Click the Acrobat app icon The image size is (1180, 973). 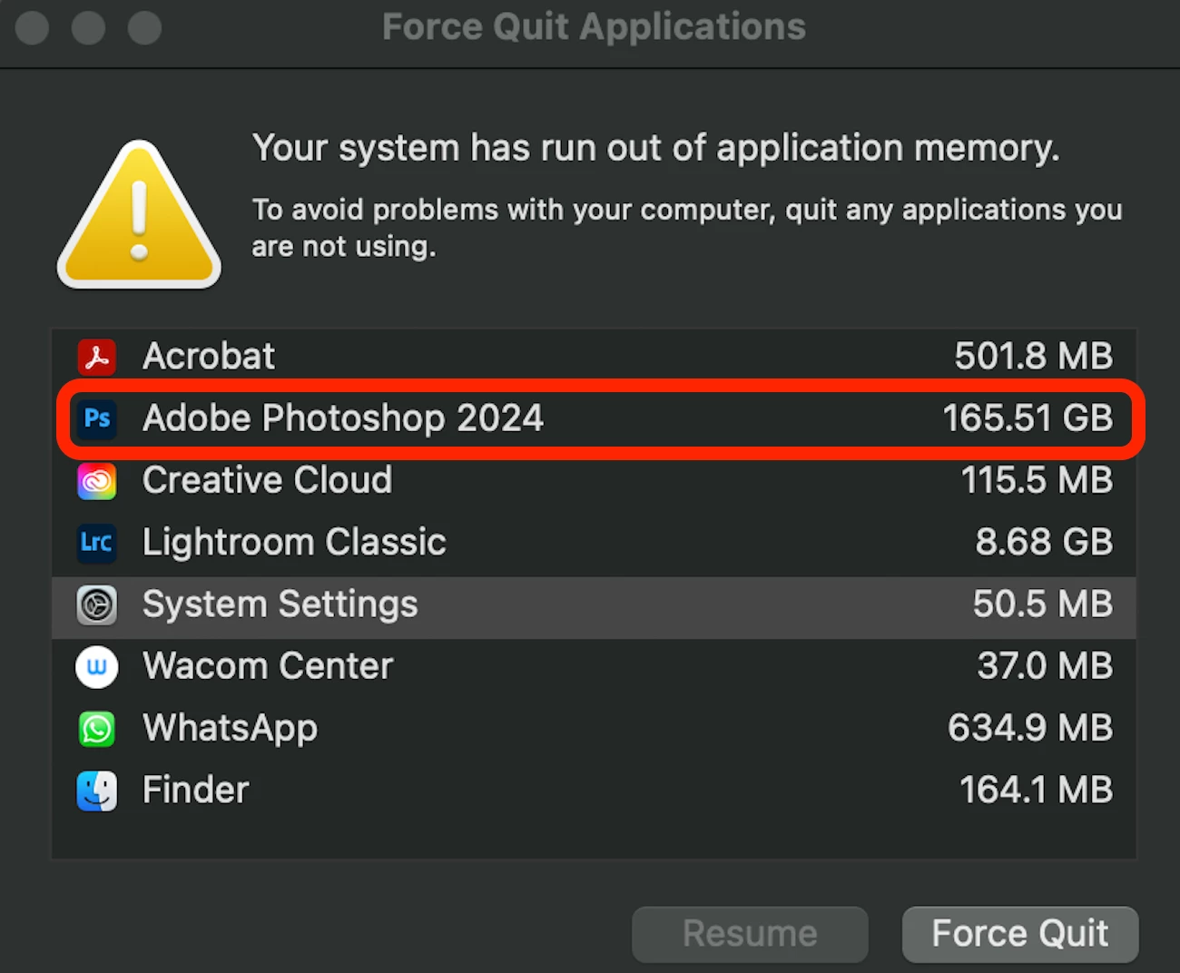(96, 357)
